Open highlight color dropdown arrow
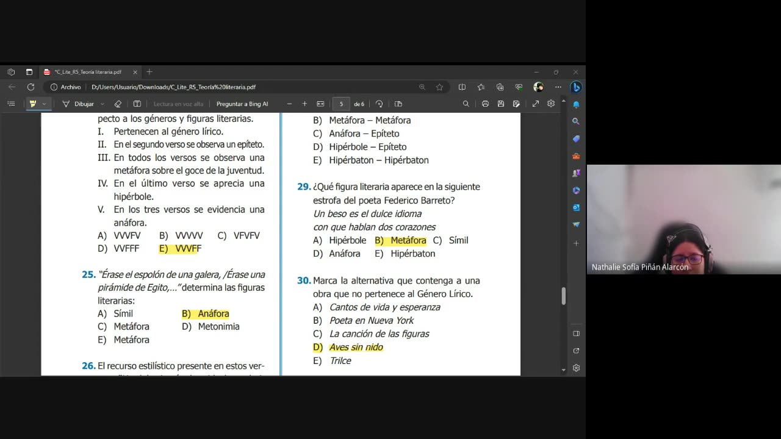Viewport: 781px width, 439px height. (x=44, y=104)
